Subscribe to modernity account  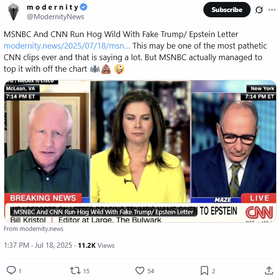[x=227, y=10]
